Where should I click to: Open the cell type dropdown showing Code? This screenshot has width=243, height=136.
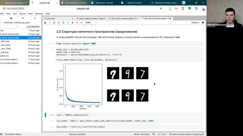(91, 23)
